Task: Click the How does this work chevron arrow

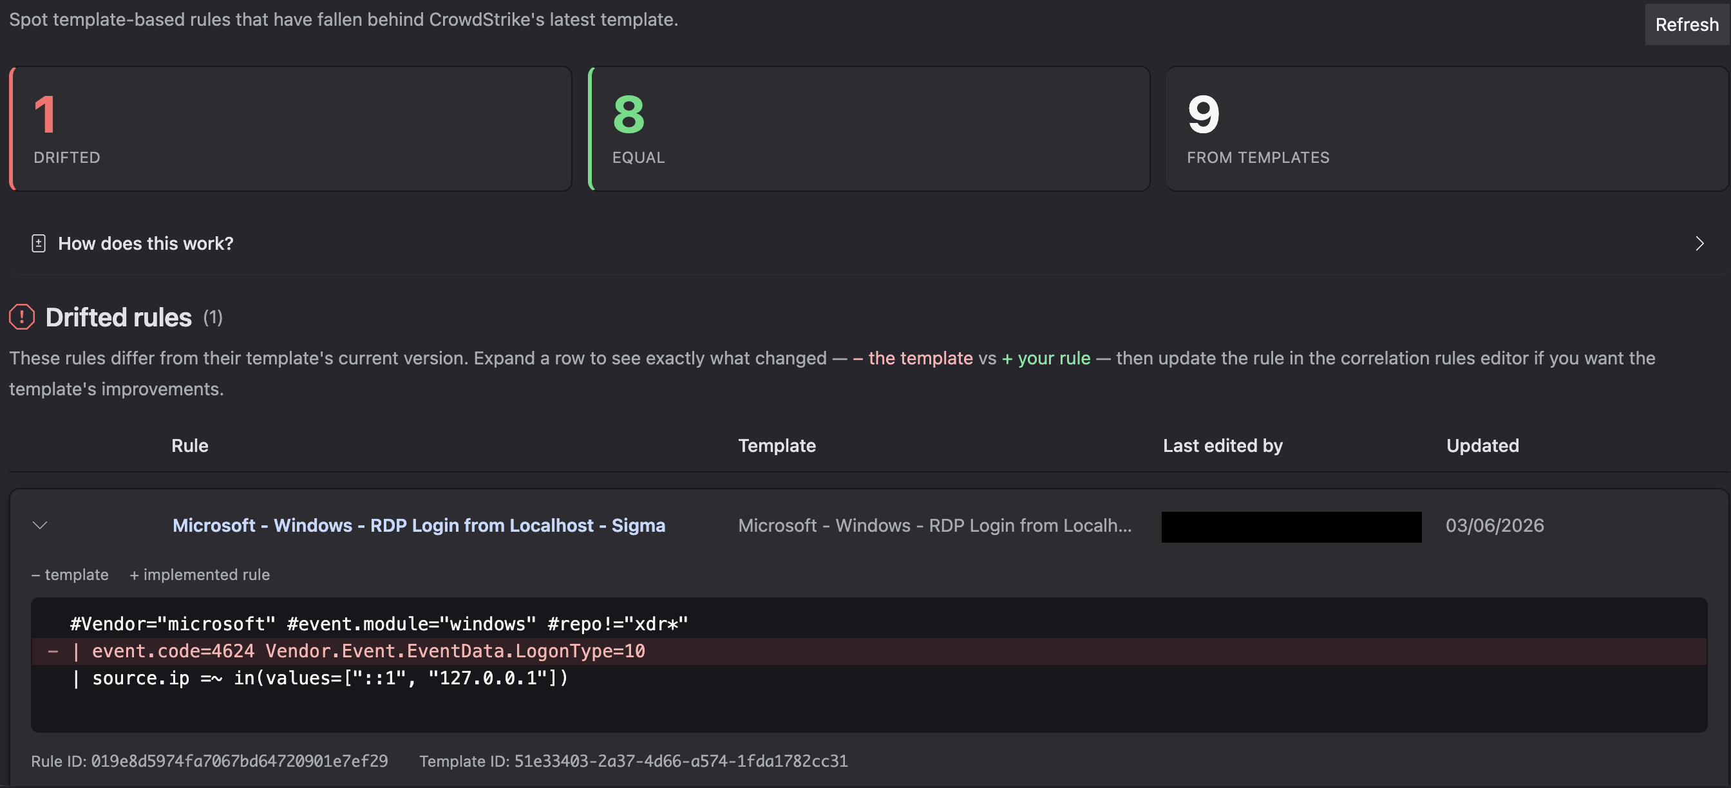Action: pyautogui.click(x=1699, y=243)
